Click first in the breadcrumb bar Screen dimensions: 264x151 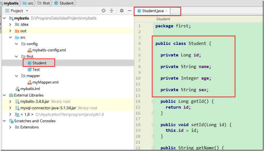click(x=46, y=3)
